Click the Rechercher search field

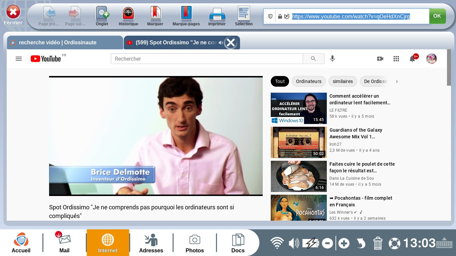(x=207, y=59)
